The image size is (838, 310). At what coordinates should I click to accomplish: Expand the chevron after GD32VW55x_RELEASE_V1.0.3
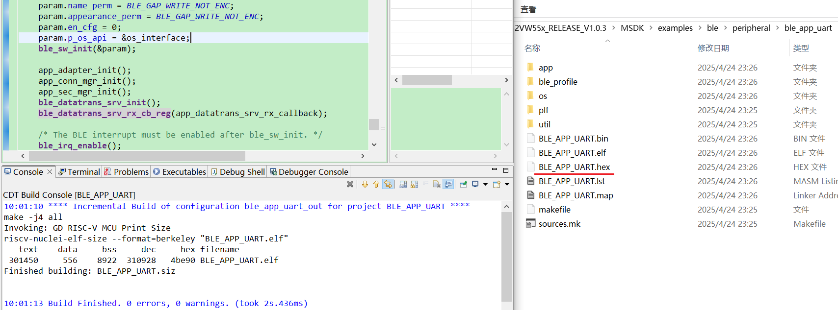613,28
